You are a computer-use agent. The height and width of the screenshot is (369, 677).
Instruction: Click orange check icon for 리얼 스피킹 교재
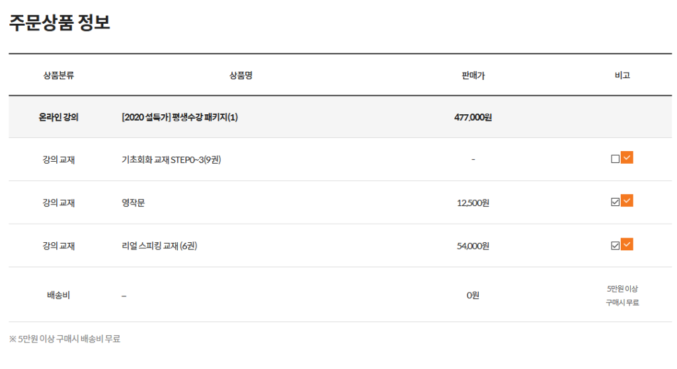[x=627, y=244]
